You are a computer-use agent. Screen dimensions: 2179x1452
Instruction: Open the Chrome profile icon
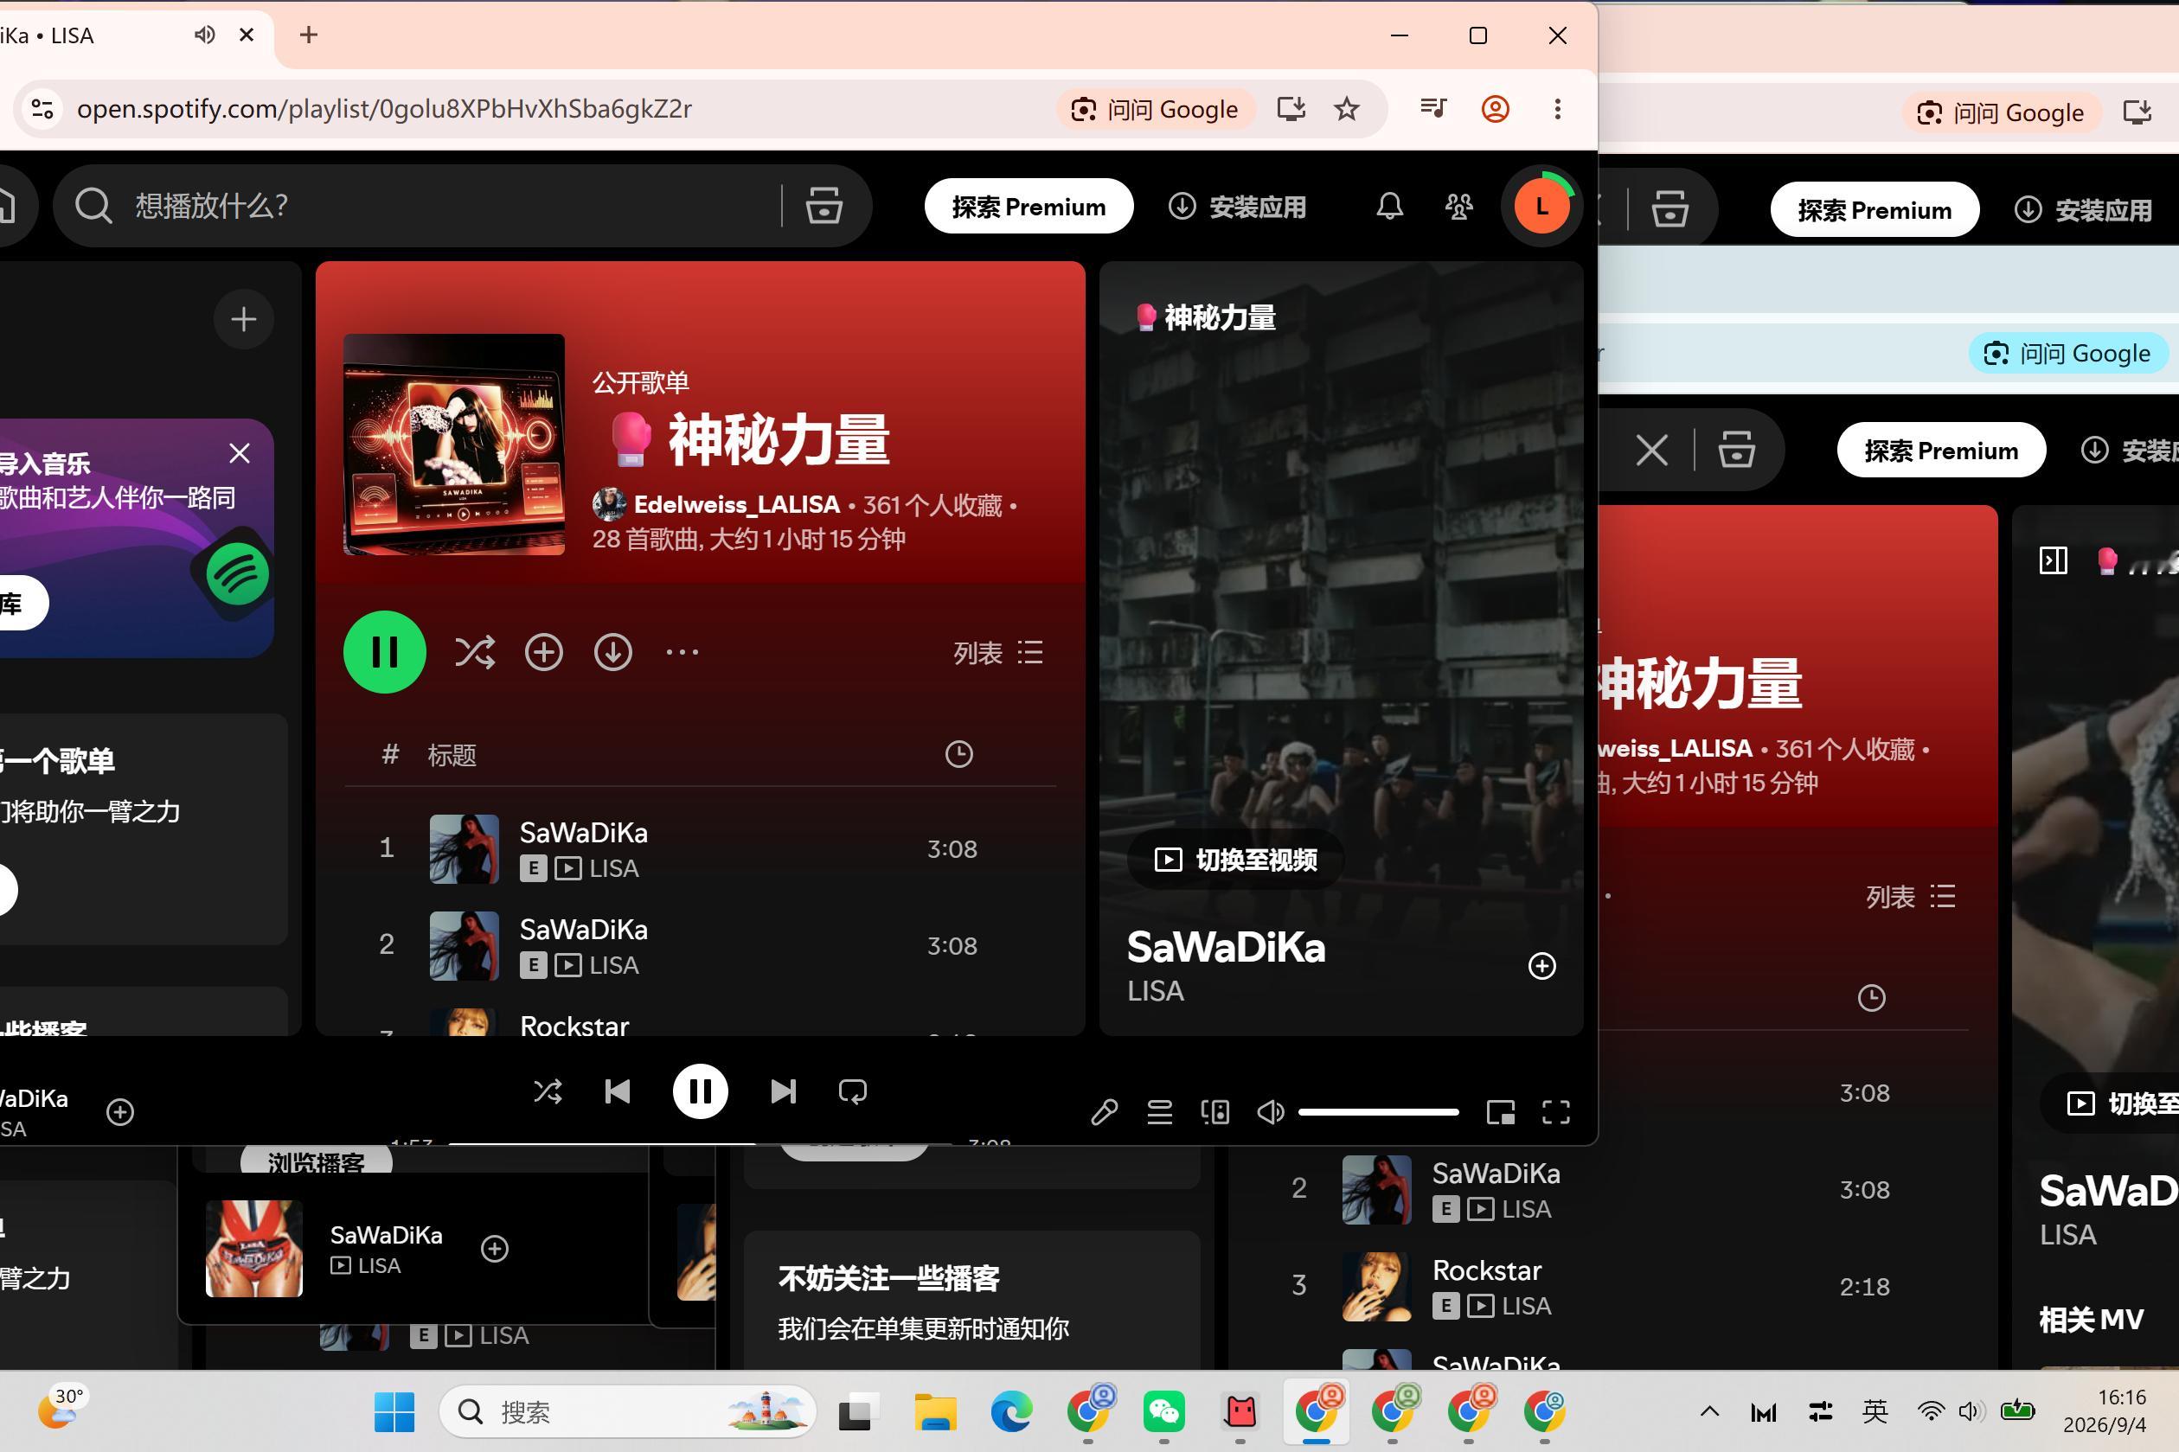1496,109
